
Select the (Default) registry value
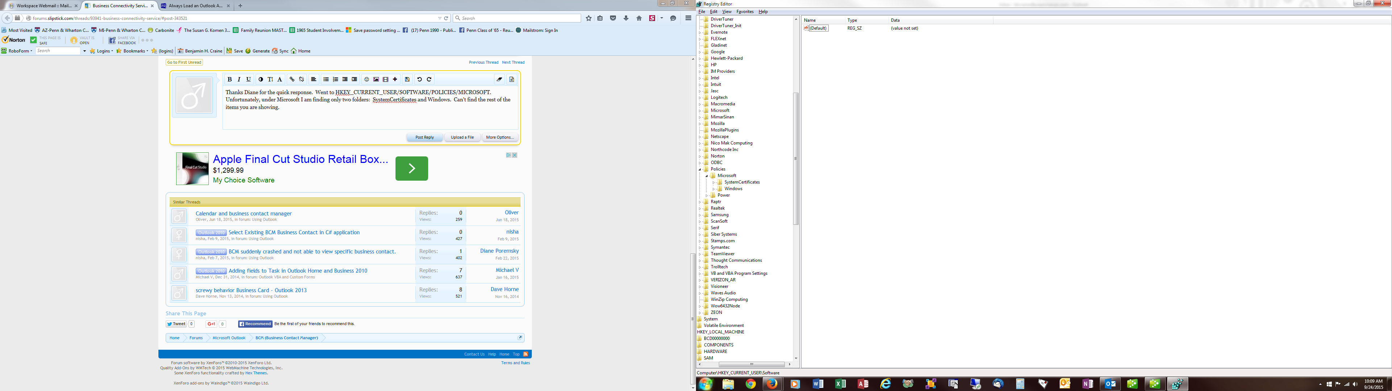[818, 28]
